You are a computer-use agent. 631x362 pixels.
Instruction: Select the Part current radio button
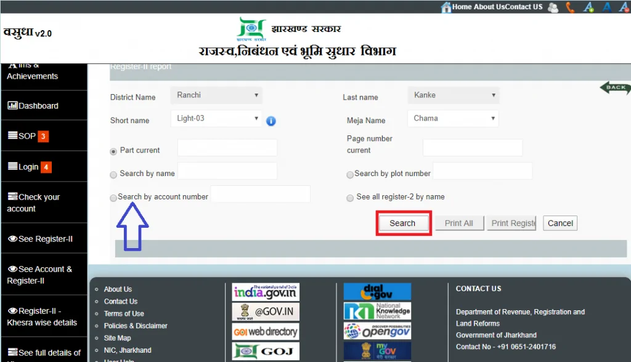pyautogui.click(x=113, y=151)
